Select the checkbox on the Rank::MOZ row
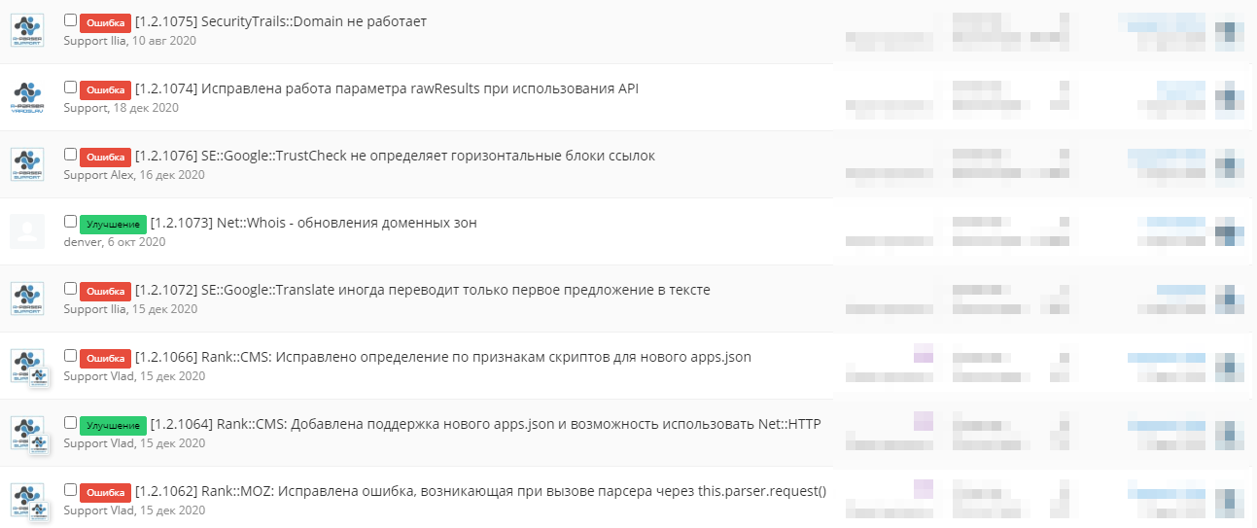 [70, 490]
